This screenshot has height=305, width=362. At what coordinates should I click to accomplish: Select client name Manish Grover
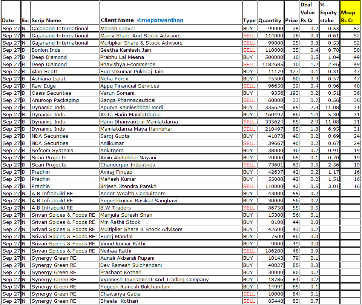170,28
